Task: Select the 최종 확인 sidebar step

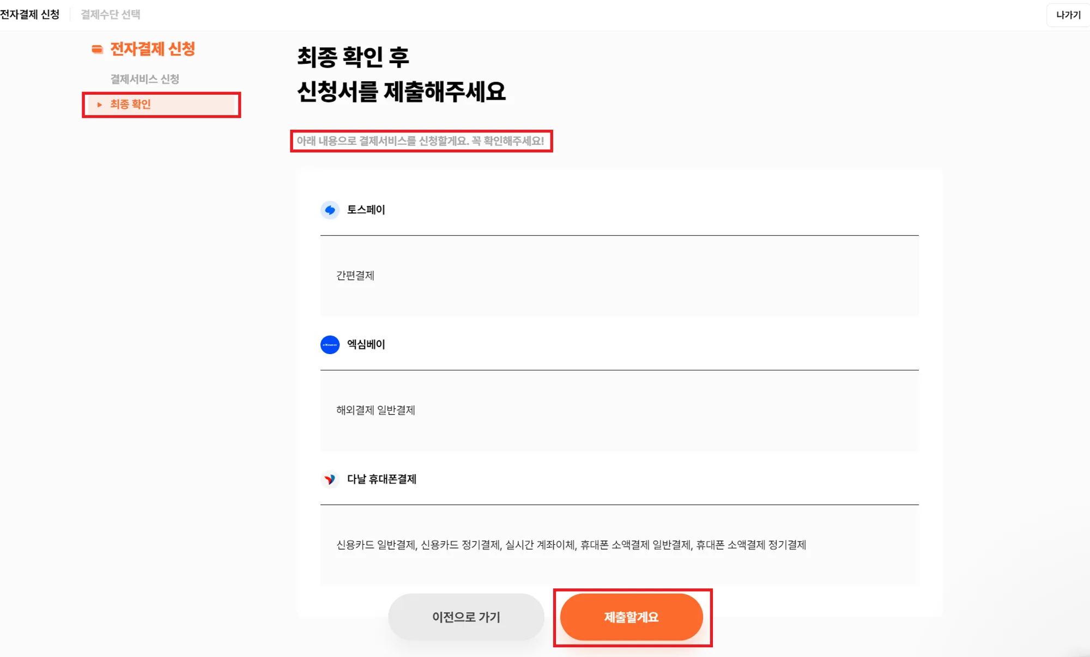Action: tap(131, 104)
